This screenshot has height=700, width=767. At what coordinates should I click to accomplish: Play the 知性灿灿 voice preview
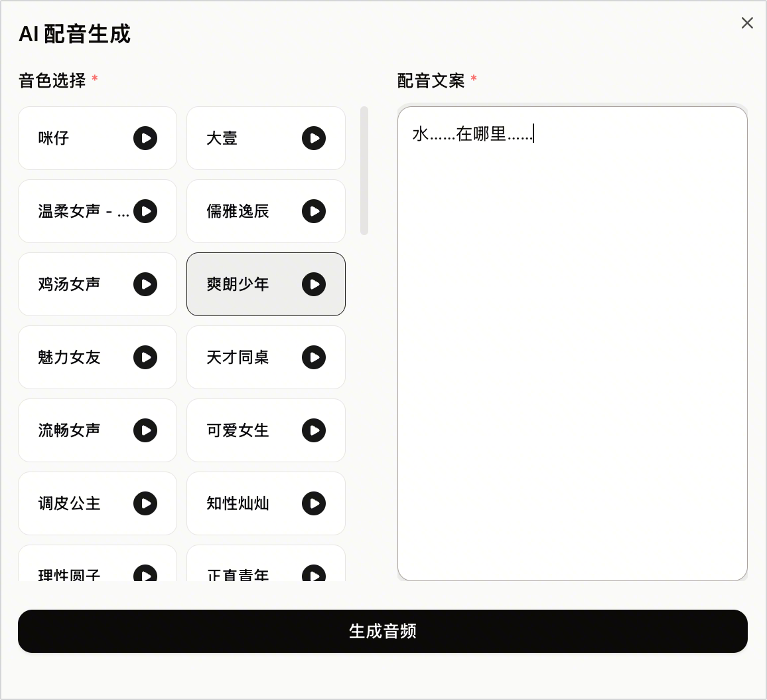click(314, 503)
